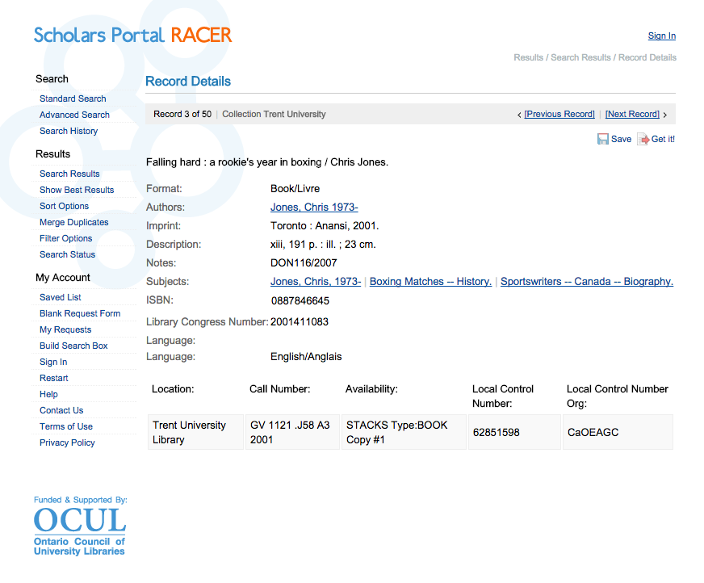Open Standard Search in sidebar

click(73, 99)
